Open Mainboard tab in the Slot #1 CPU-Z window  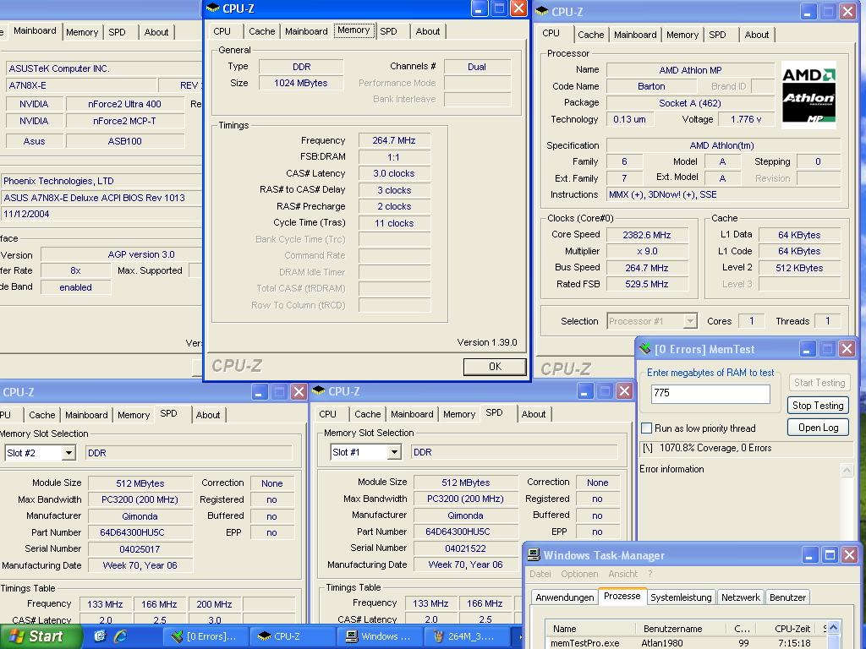[x=412, y=414]
